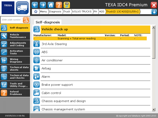The height and width of the screenshot is (118, 158).
Task: Select Menu in the breadcrumb
Action: pos(43,12)
